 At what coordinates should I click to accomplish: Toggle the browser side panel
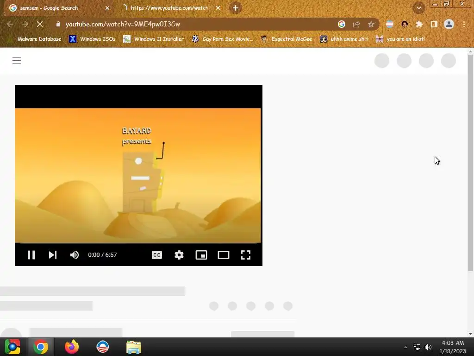434,24
